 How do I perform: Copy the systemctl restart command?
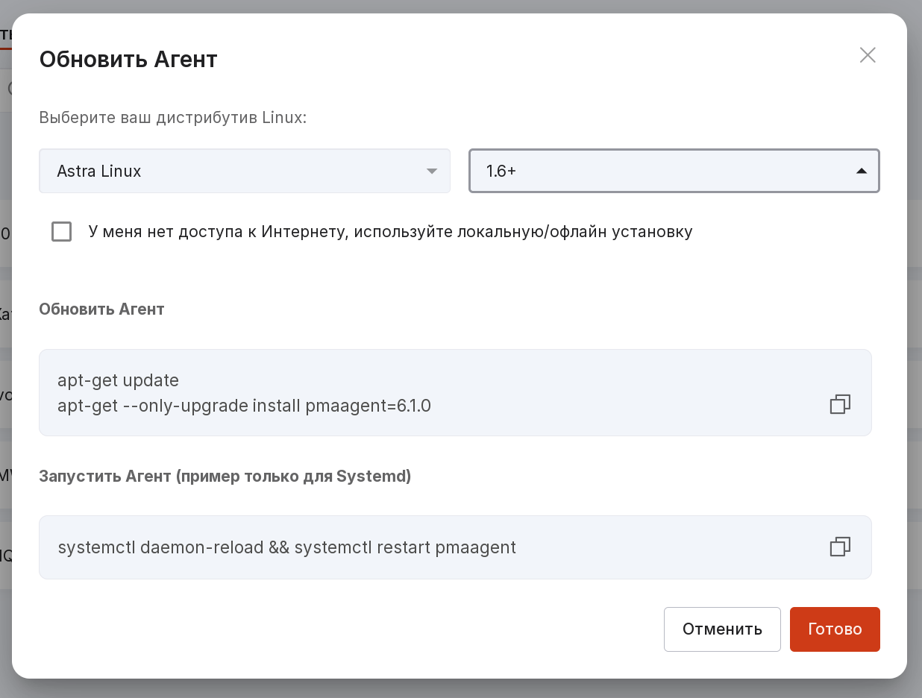pos(840,547)
